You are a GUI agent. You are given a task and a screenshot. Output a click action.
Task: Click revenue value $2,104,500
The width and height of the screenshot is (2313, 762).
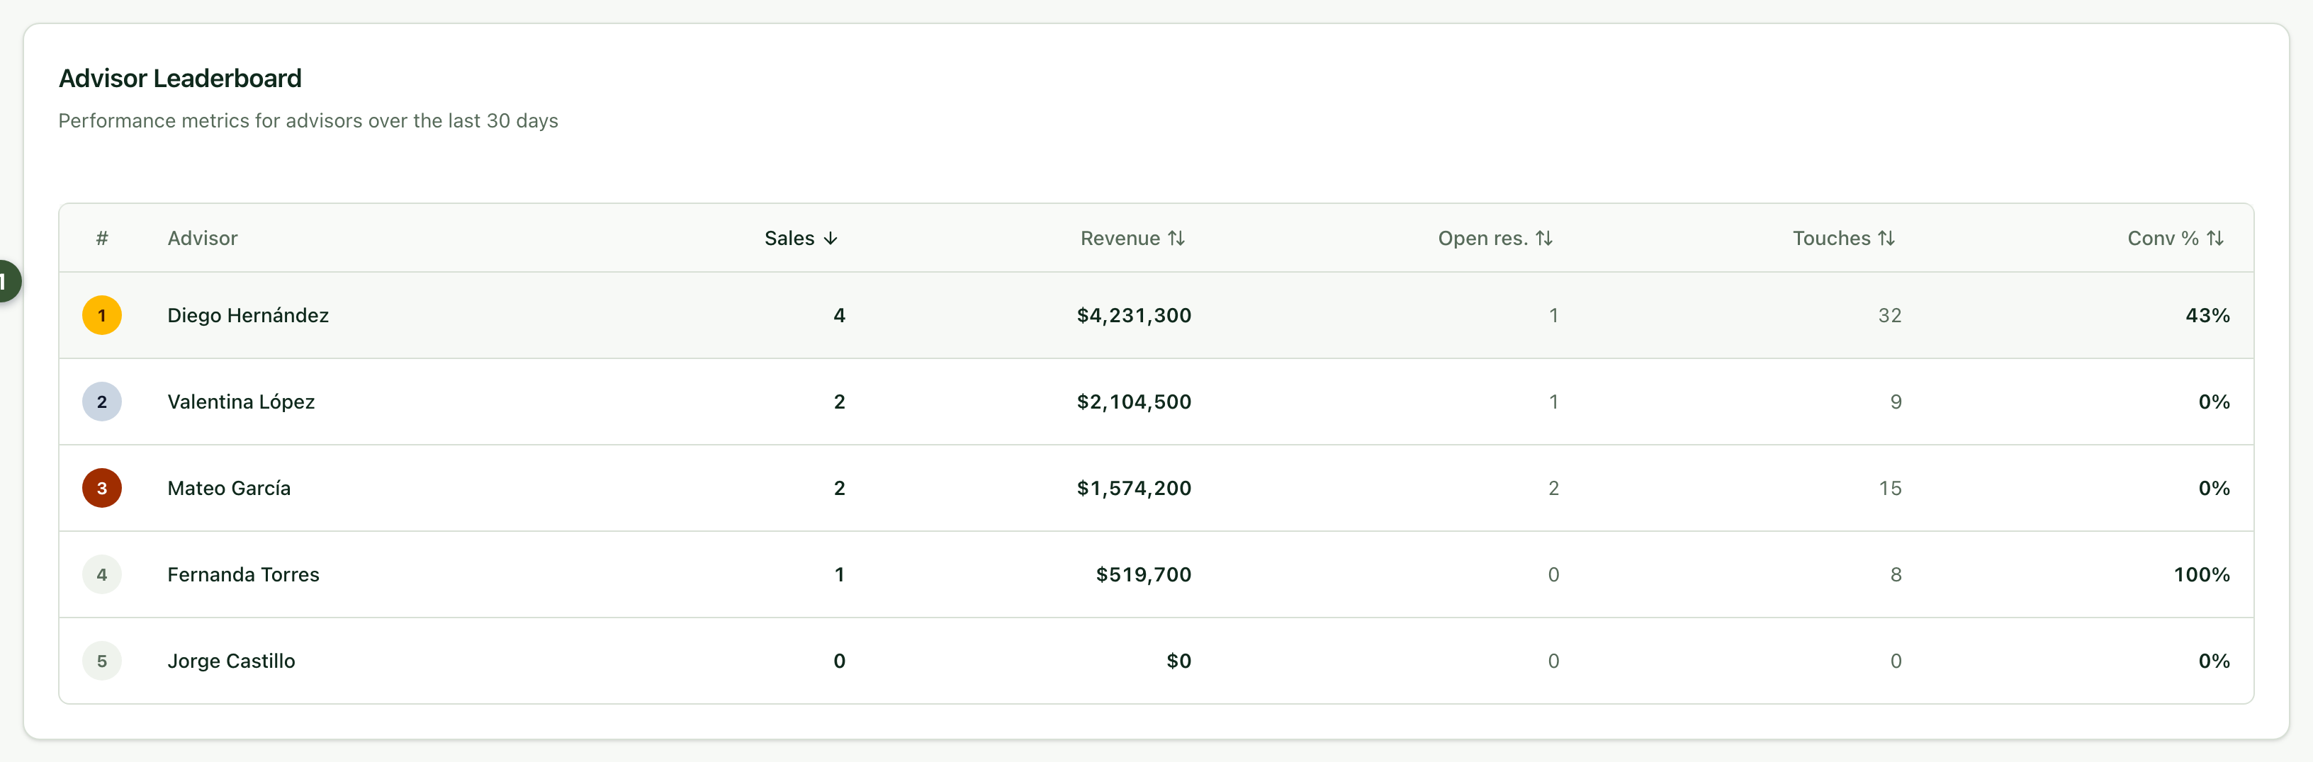pos(1134,402)
